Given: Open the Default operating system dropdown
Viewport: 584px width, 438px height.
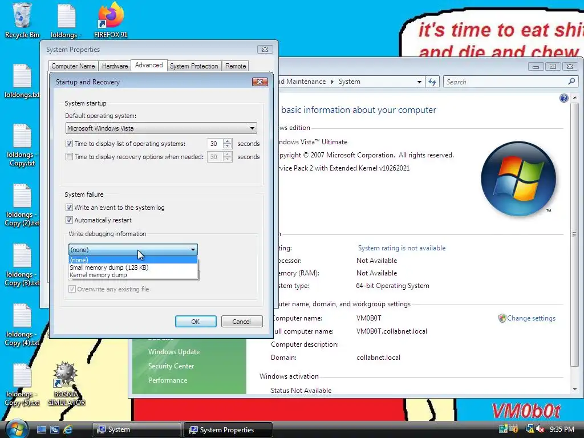Looking at the screenshot, I should tap(161, 128).
